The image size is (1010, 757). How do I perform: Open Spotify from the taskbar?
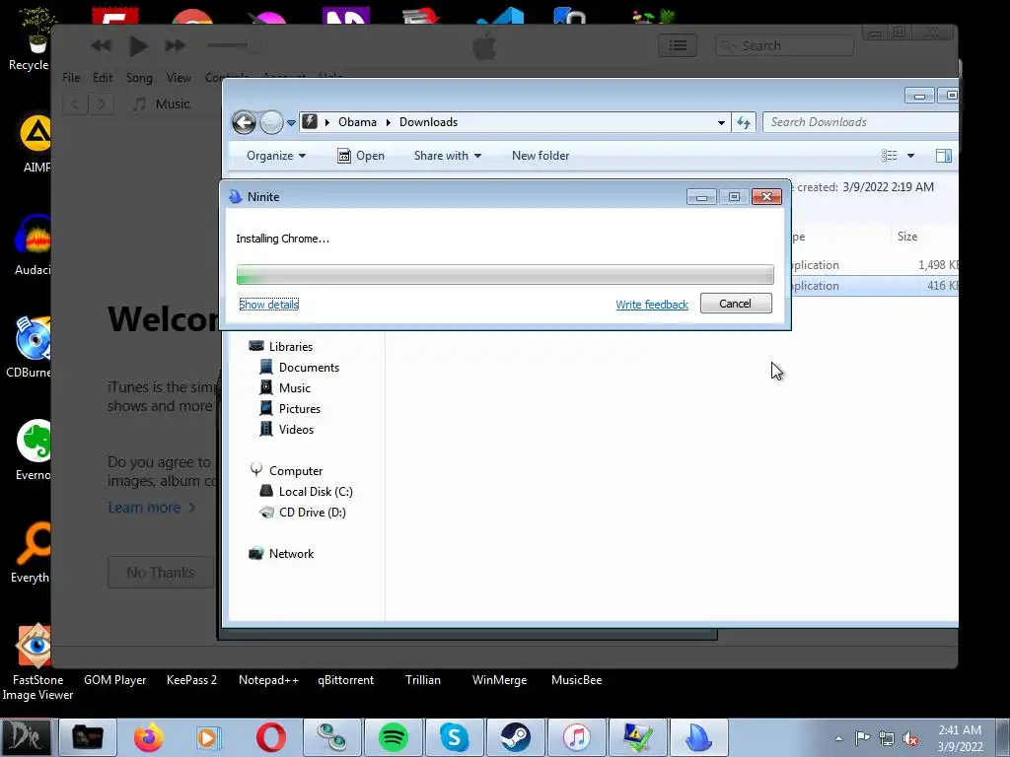tap(393, 737)
